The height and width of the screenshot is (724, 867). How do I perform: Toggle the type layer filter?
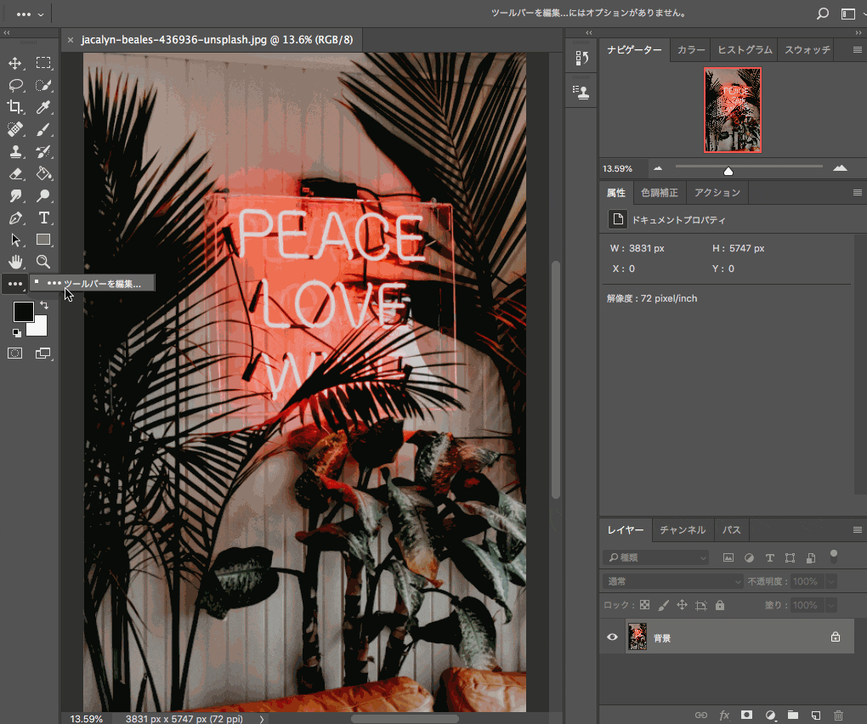pos(770,557)
